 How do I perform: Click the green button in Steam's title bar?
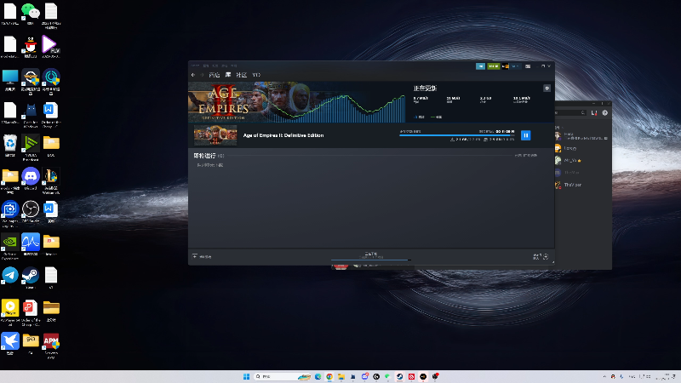(494, 66)
